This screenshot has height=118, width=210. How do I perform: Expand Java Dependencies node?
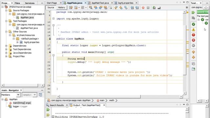pos(6,53)
